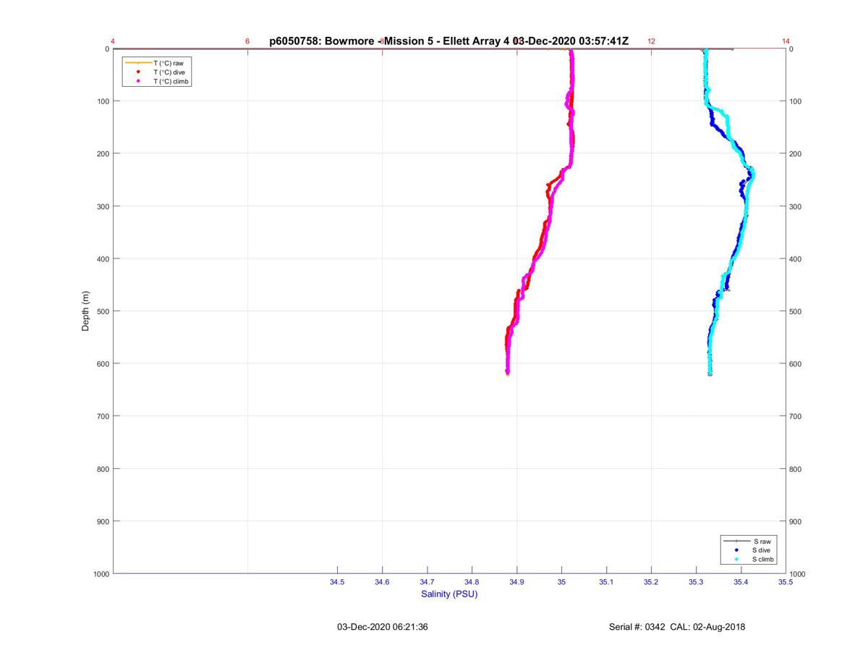868x645 pixels.
Task: Click the 500 tick on left depth axis
Action: [102, 311]
